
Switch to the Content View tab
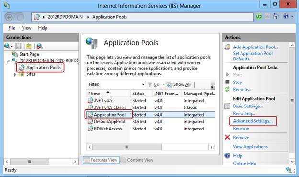138,160
